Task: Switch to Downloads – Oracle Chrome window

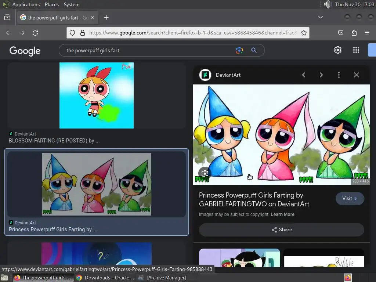Action: point(105,278)
